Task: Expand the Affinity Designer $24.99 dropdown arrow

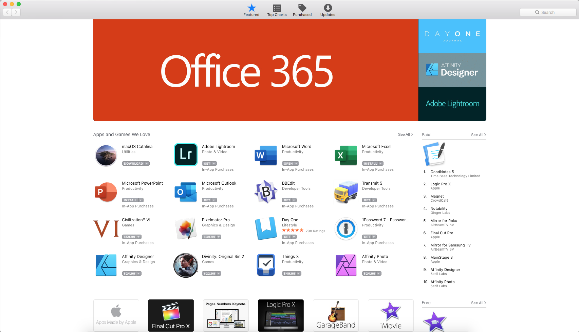Action: 139,274
